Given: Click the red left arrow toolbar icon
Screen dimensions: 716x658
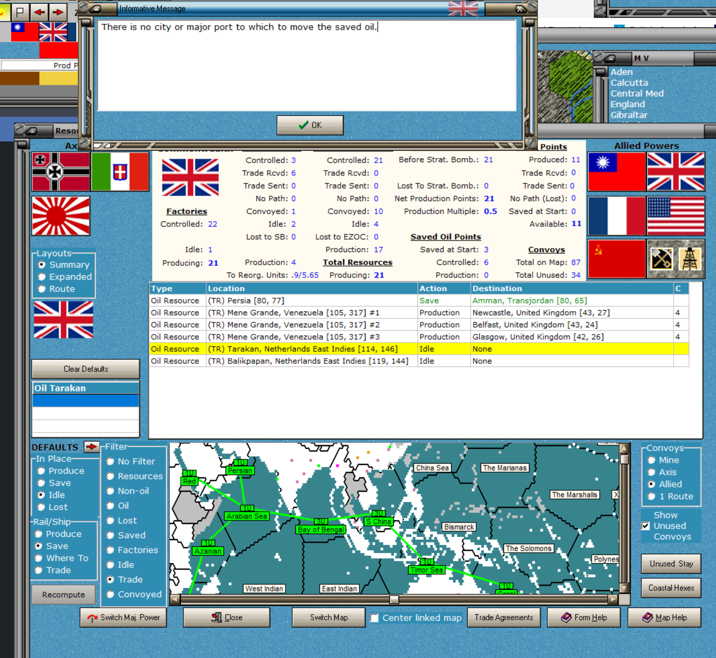Looking at the screenshot, I should click(39, 12).
